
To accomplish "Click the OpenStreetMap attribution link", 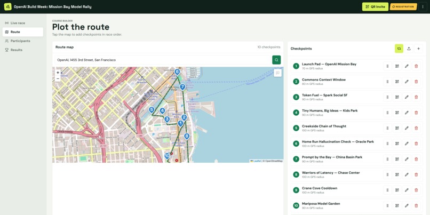I will point(273,161).
